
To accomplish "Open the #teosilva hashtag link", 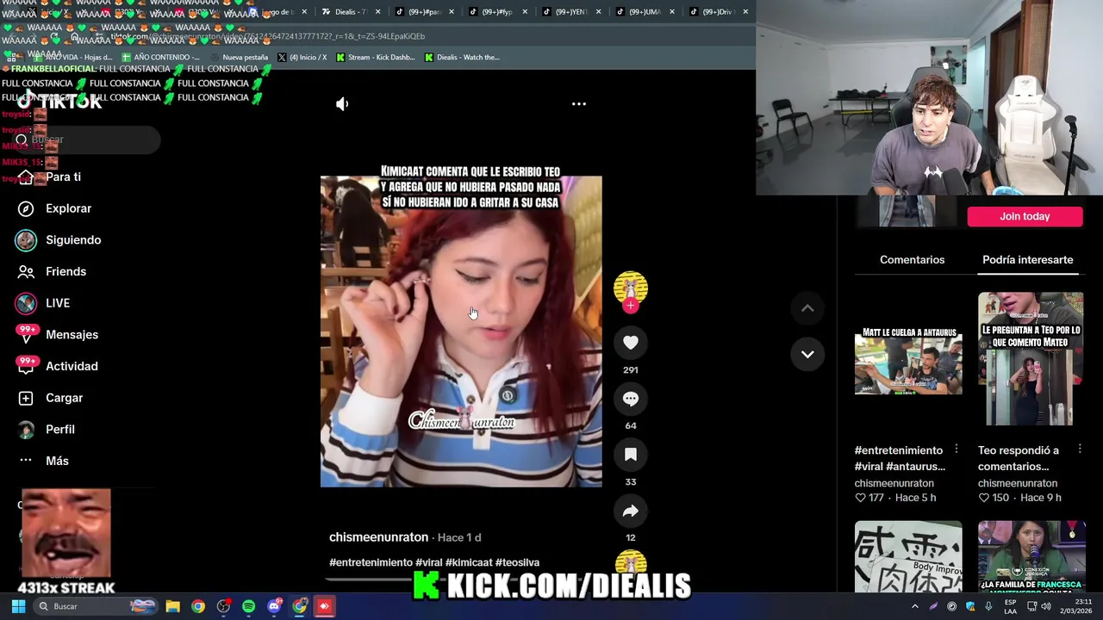I will (x=517, y=562).
